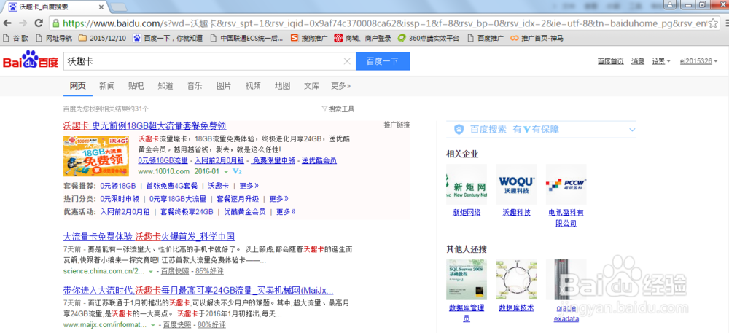View site info via green padlock icon
The width and height of the screenshot is (729, 333).
(x=56, y=23)
